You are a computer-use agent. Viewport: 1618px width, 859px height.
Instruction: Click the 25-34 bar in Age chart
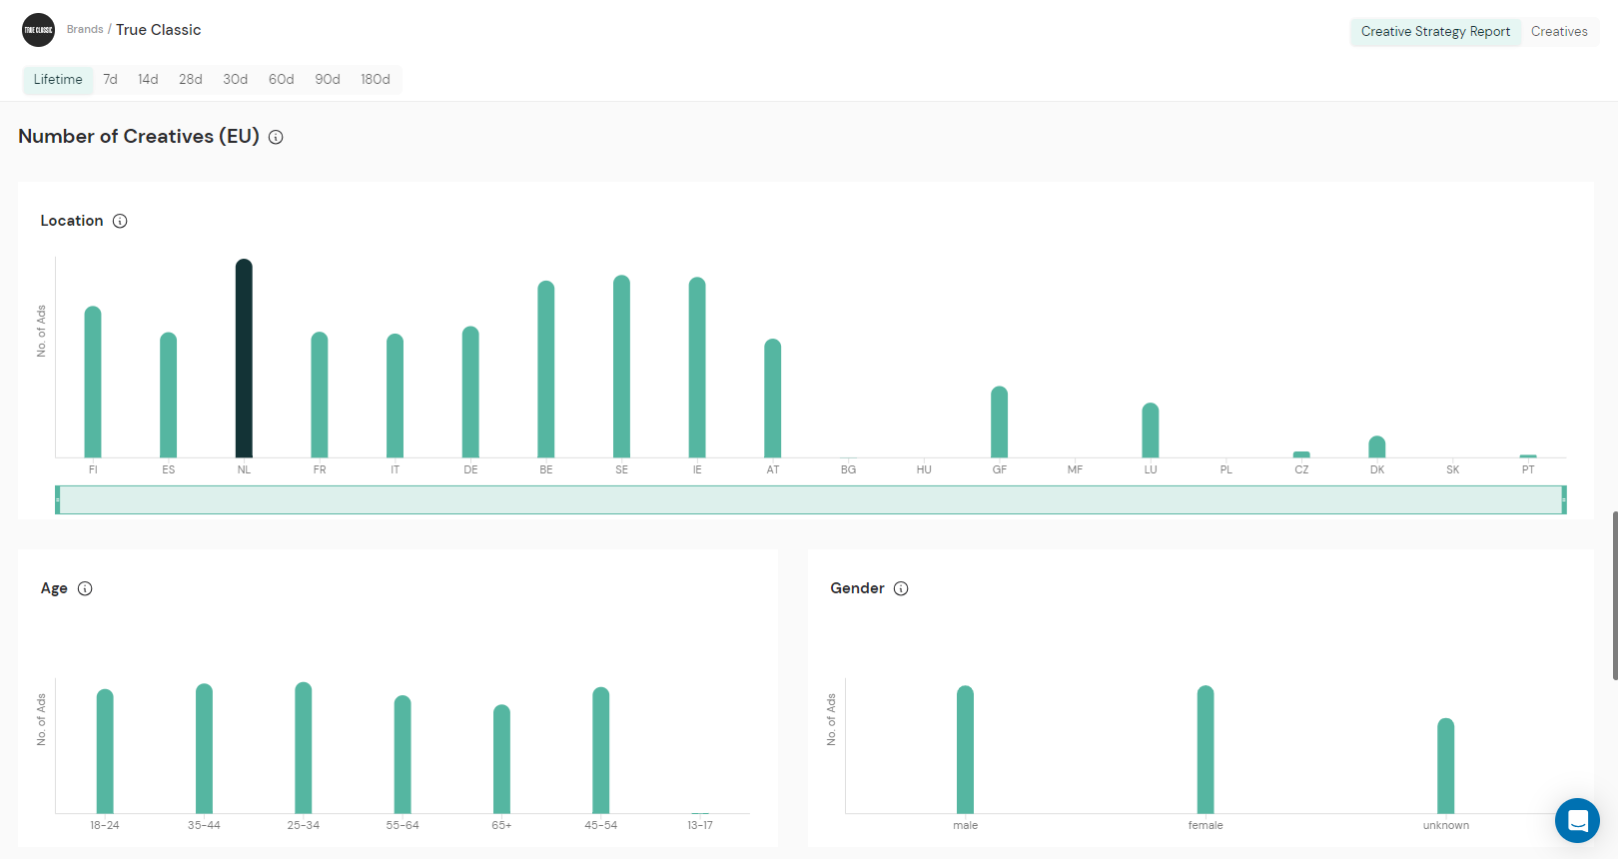coord(304,747)
